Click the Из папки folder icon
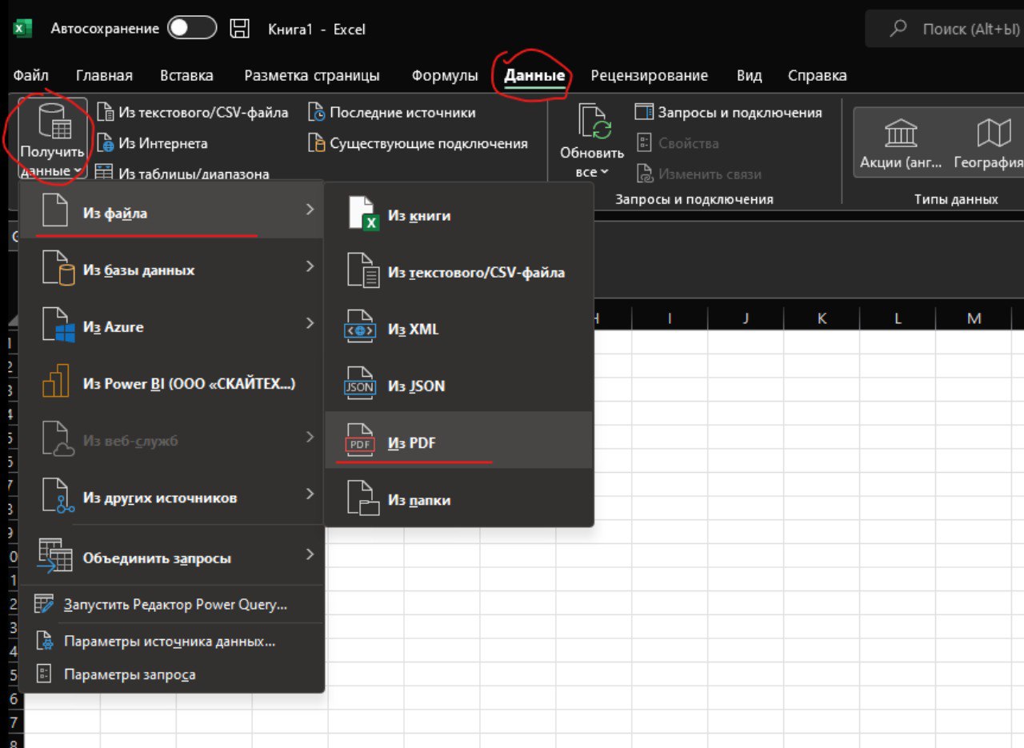The image size is (1024, 748). 362,499
